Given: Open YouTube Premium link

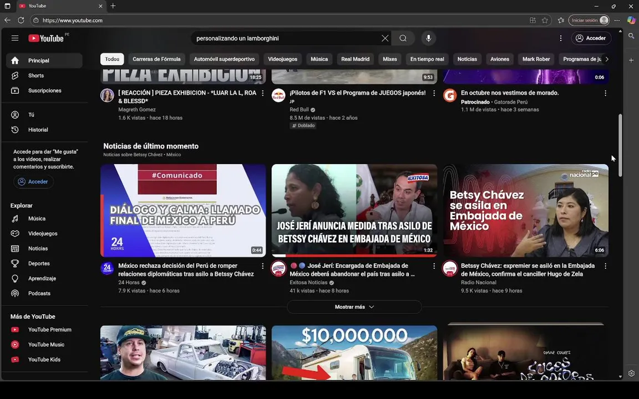Looking at the screenshot, I should (44, 330).
